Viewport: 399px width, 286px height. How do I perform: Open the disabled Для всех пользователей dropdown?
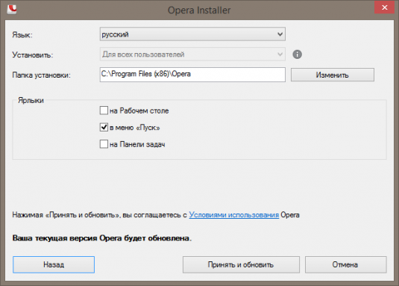click(192, 55)
